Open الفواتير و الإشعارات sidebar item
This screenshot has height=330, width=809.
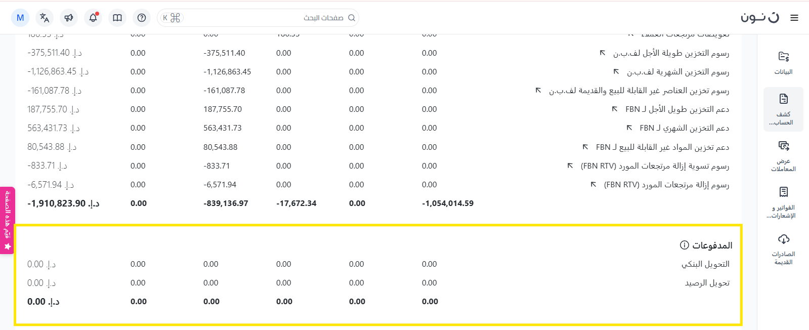click(x=783, y=202)
